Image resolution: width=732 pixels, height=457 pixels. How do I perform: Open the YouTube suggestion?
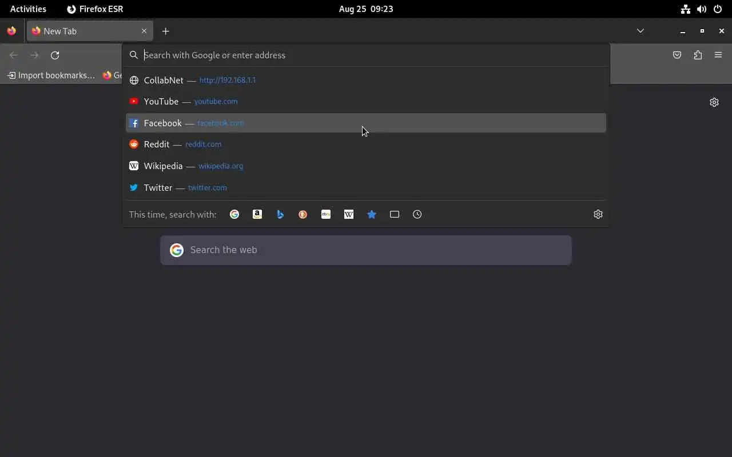coord(366,101)
